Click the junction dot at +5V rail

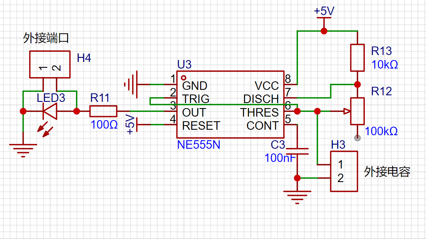[x=324, y=31]
